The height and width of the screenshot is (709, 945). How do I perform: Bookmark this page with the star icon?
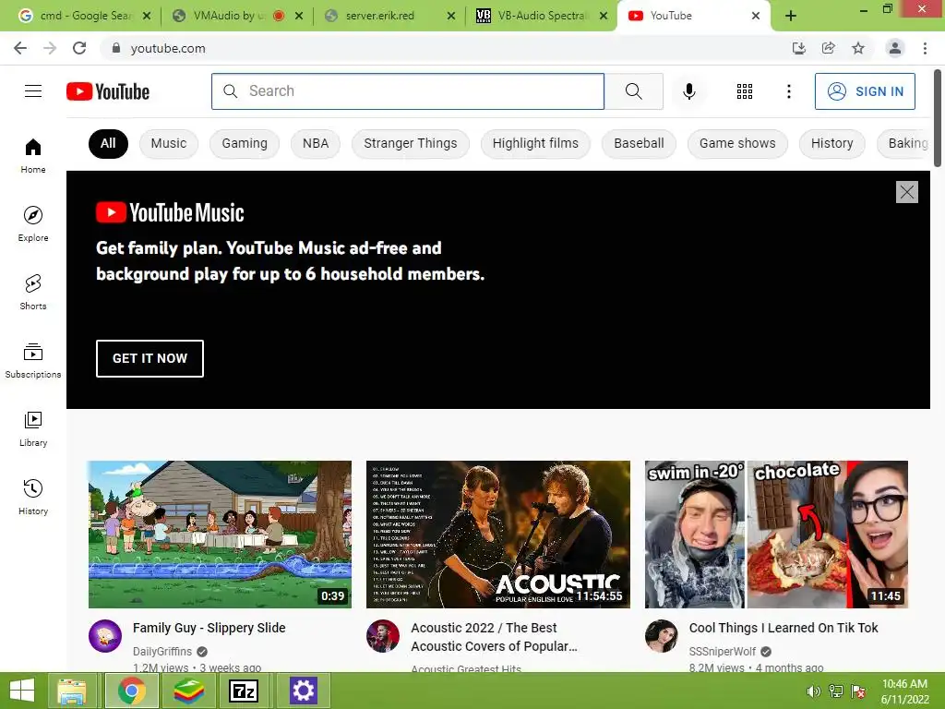858,48
